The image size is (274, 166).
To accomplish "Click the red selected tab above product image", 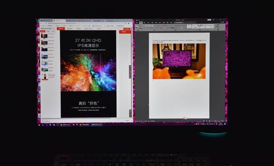I will tap(61, 29).
